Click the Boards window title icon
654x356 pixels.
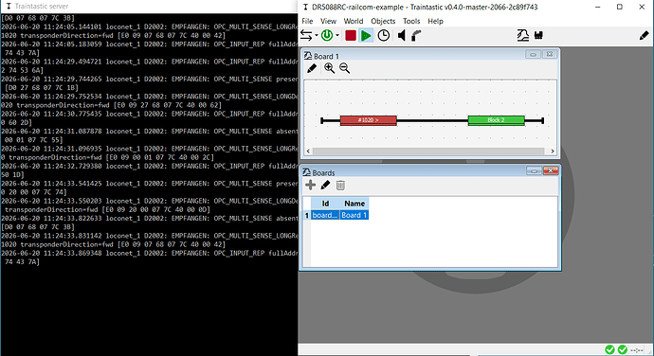click(306, 172)
